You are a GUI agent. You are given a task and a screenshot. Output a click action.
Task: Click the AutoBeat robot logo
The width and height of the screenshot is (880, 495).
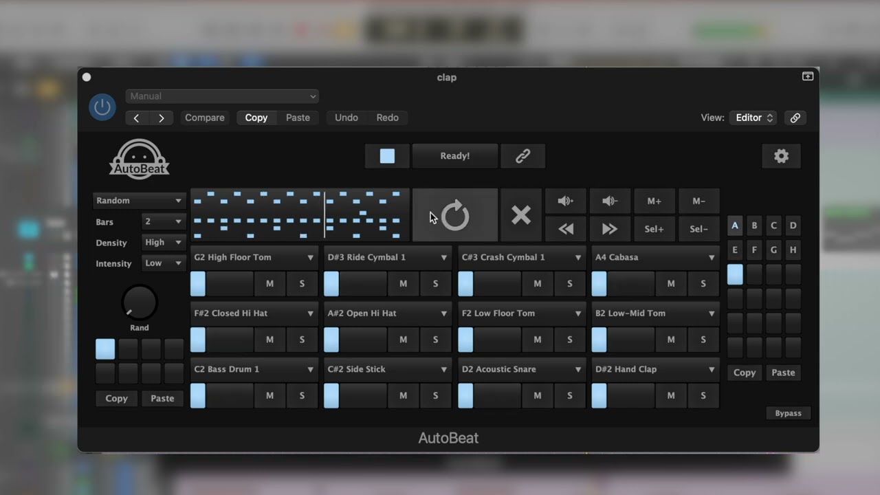[140, 159]
